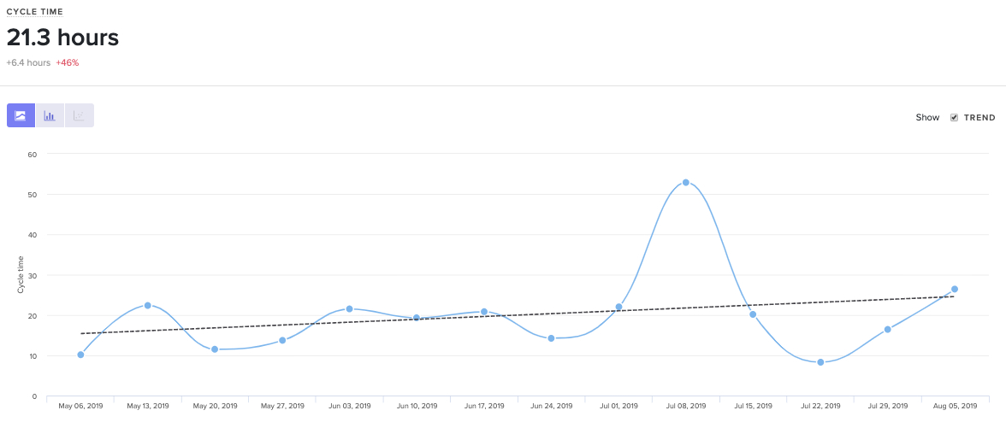Click the lowest data point at Jul 22, 2019

(x=820, y=362)
